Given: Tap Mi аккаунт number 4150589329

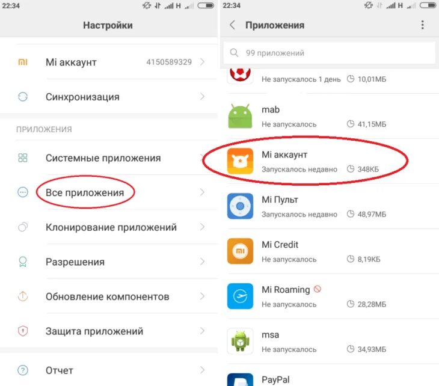Looking at the screenshot, I should tap(169, 62).
